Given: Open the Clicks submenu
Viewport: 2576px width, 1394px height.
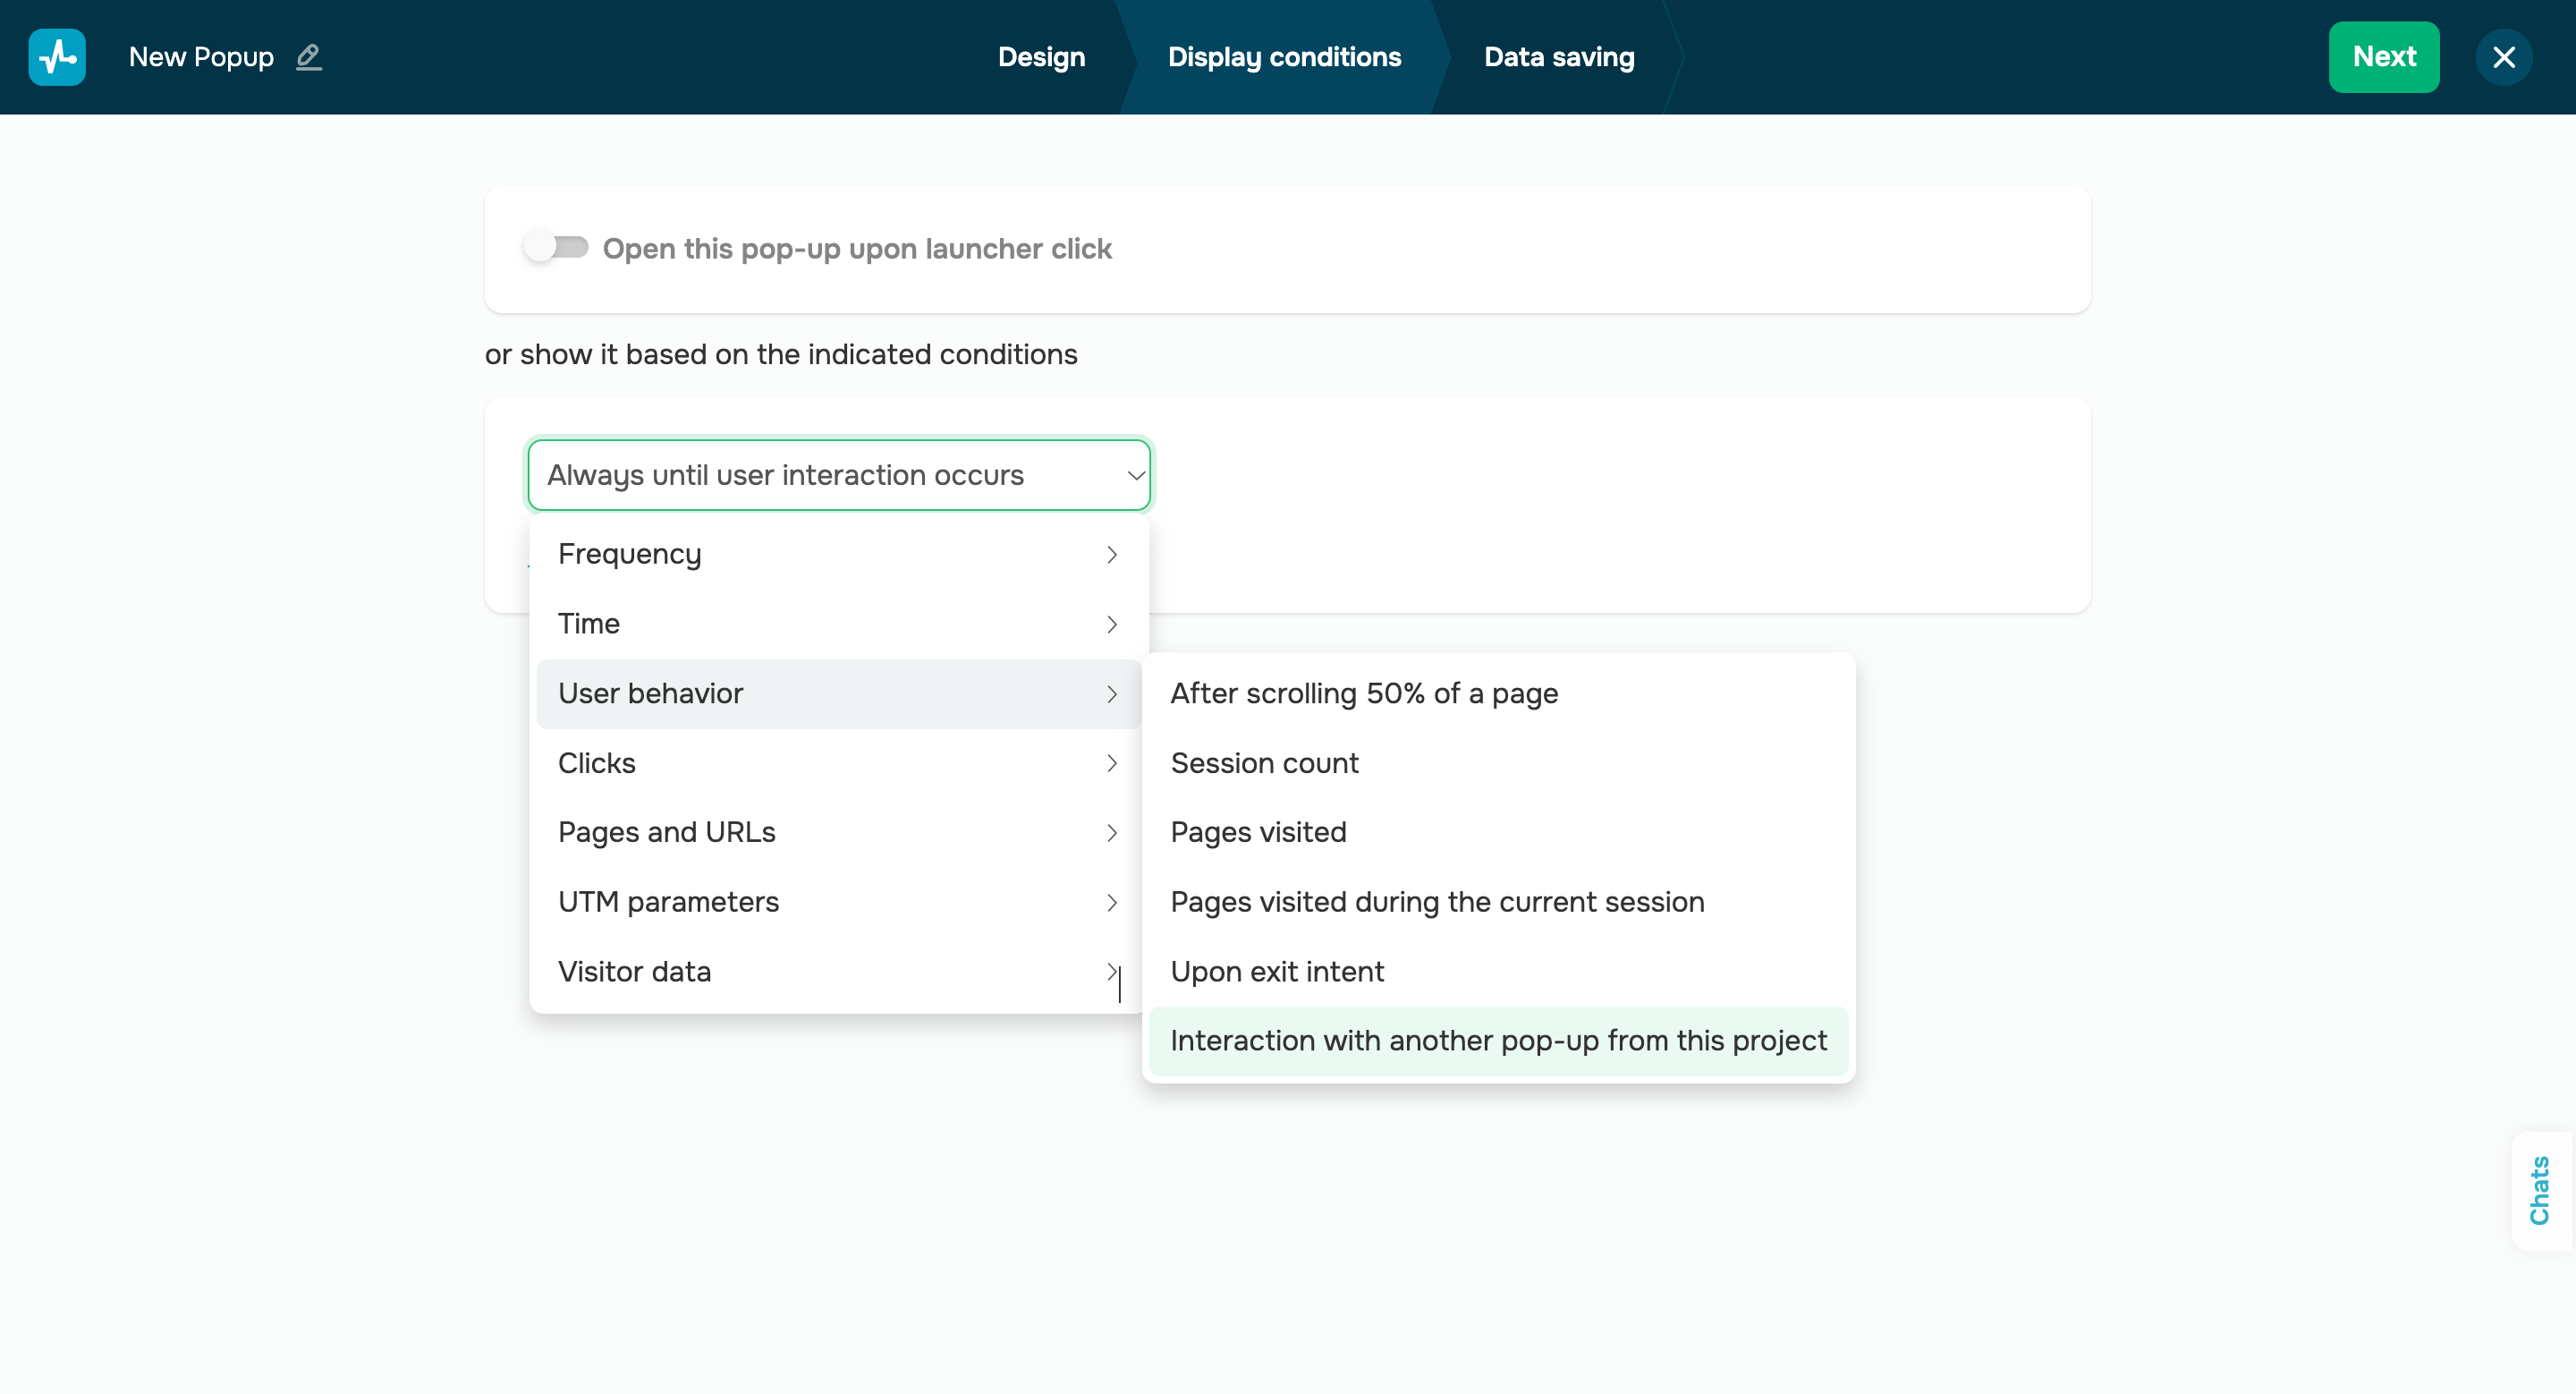Looking at the screenshot, I should pos(838,763).
